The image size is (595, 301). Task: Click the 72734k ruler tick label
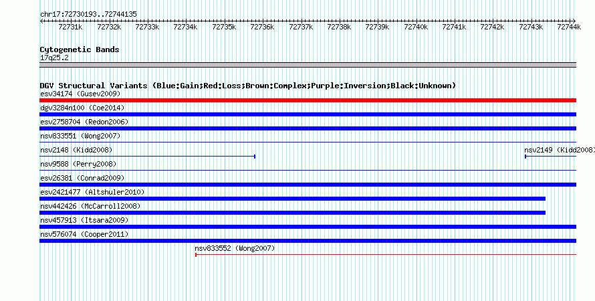coord(186,27)
